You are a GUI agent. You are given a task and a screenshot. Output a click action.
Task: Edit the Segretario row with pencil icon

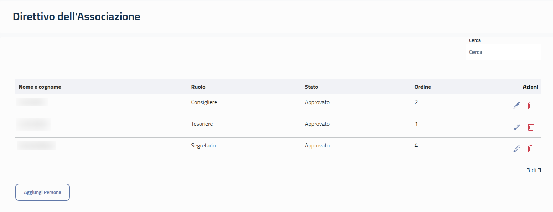(x=517, y=149)
